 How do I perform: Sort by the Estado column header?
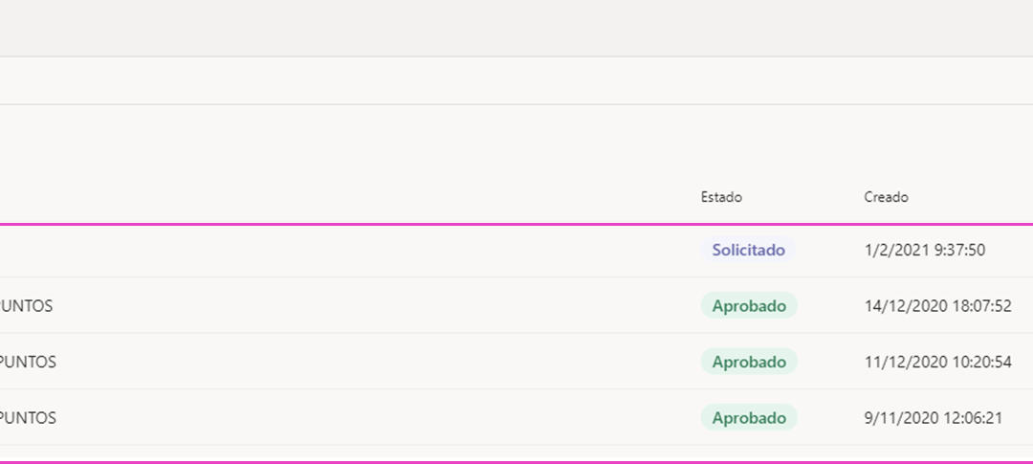[721, 197]
